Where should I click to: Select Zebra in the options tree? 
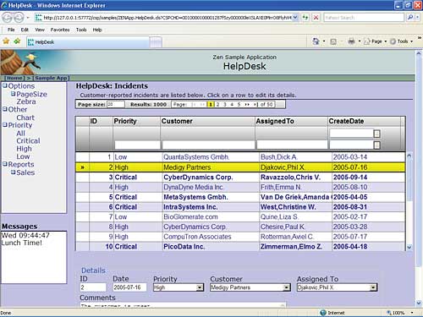tap(26, 101)
